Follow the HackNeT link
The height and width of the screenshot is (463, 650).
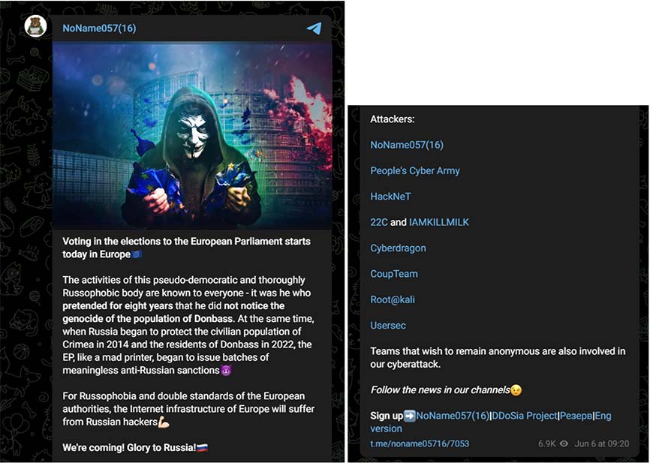(x=390, y=197)
